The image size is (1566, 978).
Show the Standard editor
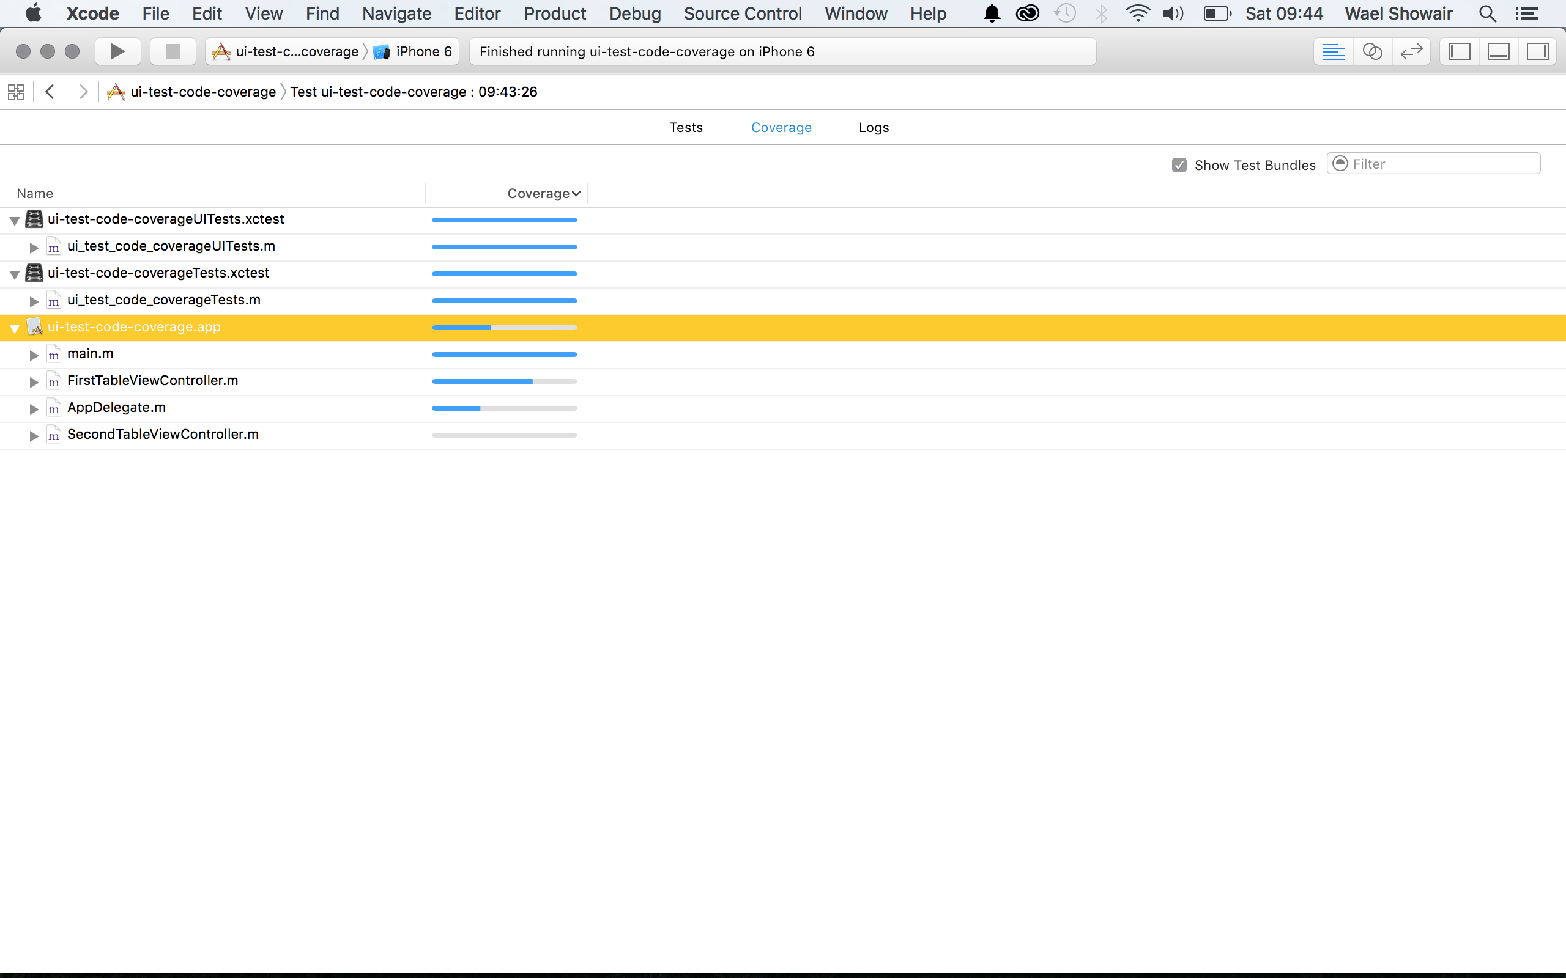pyautogui.click(x=1333, y=51)
